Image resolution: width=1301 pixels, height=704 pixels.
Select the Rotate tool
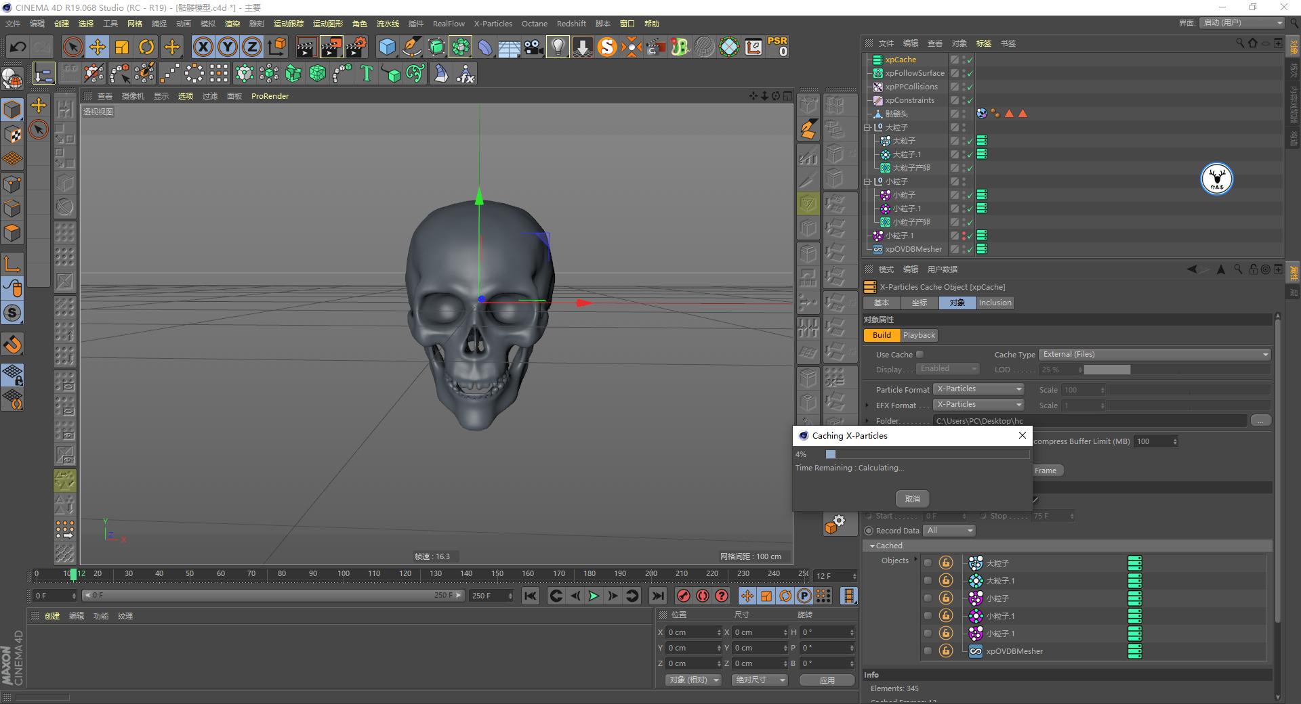pos(146,47)
